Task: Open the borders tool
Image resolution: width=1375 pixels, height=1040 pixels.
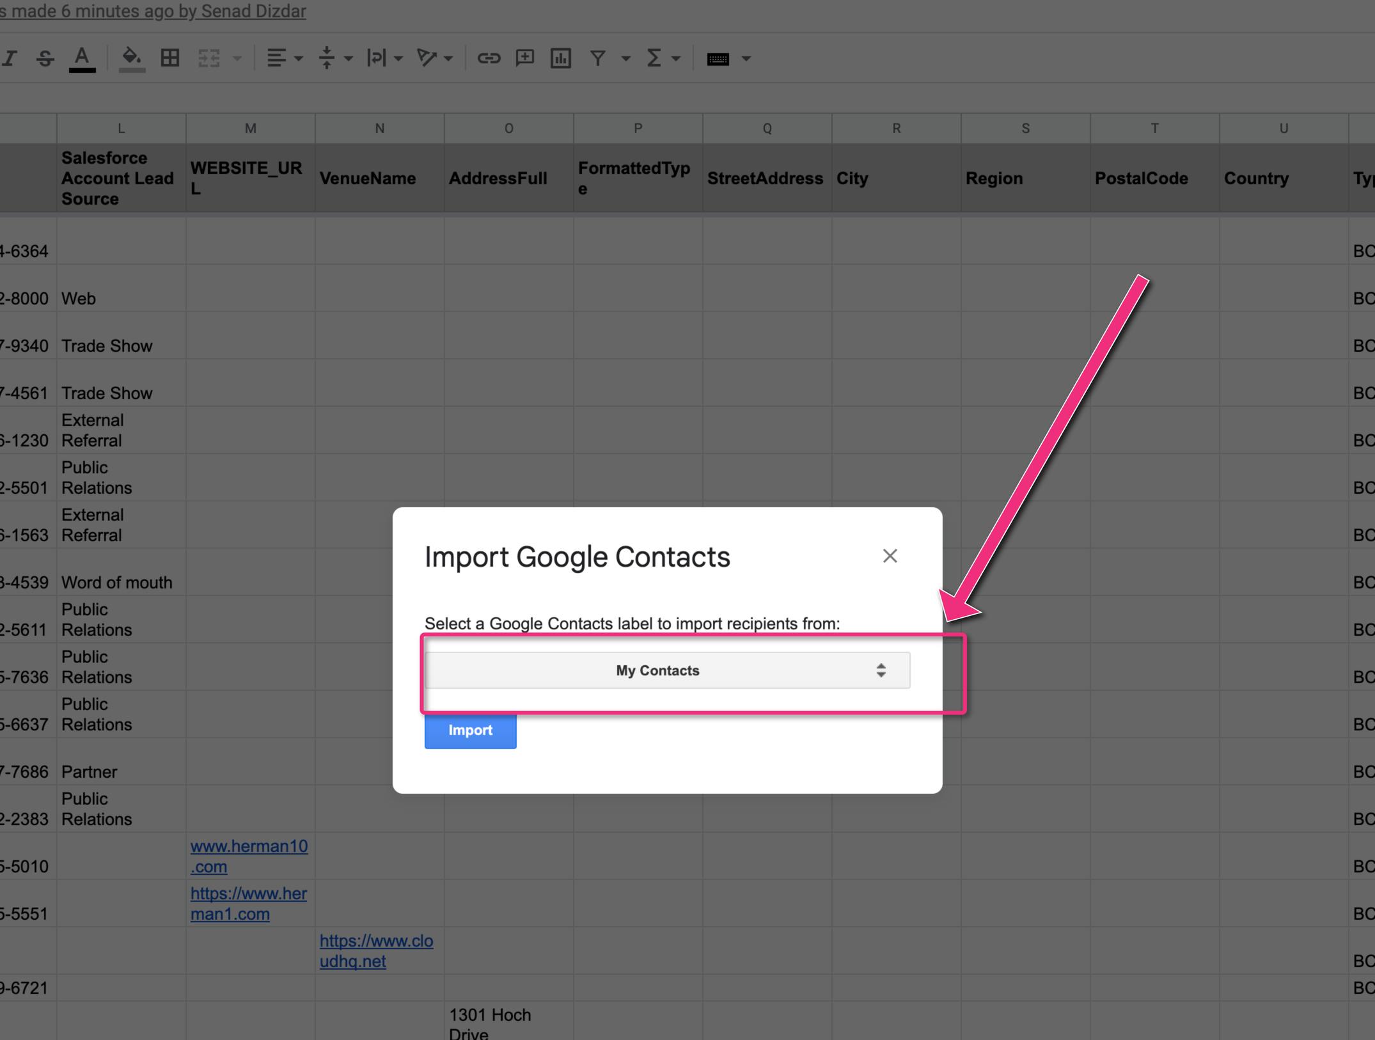Action: [x=170, y=58]
